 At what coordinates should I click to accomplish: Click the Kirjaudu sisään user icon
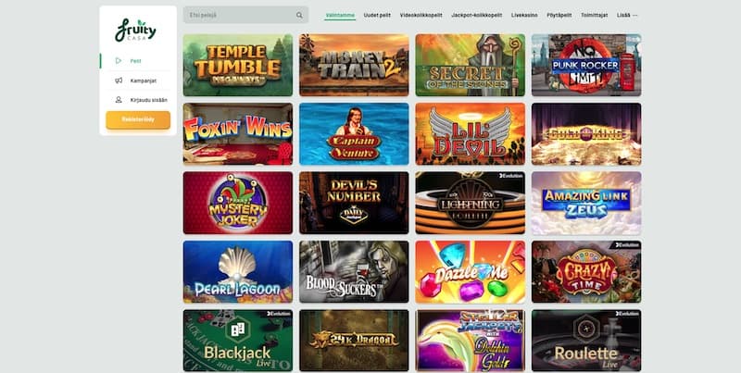click(x=119, y=100)
